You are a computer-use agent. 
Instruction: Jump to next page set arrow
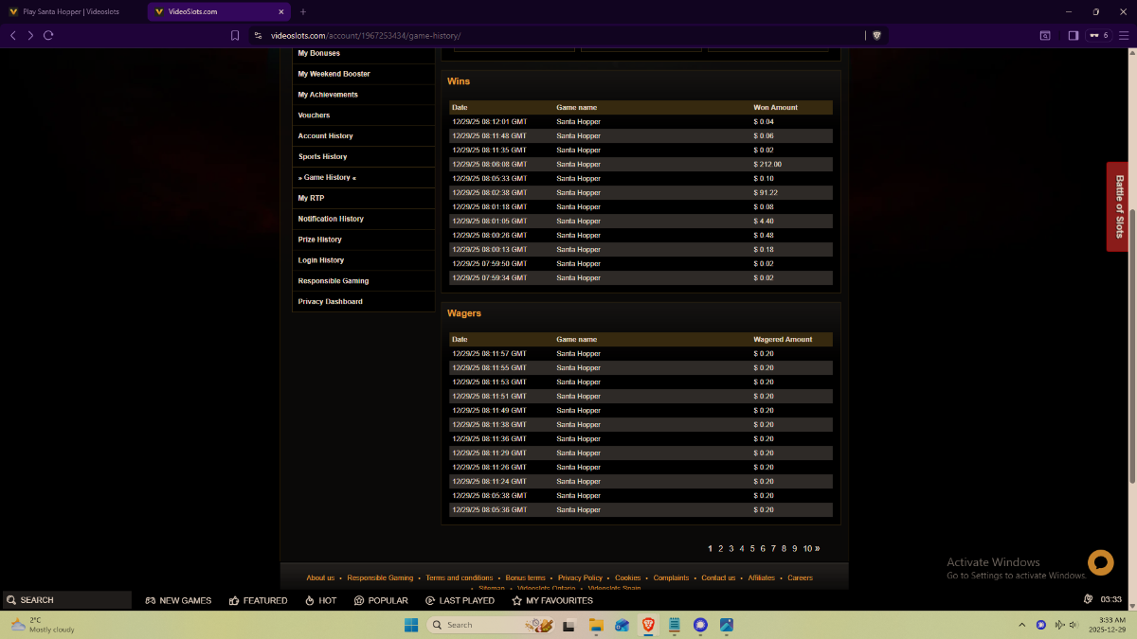[817, 548]
